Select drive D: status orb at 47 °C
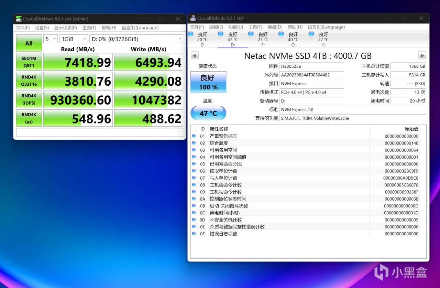 point(221,34)
